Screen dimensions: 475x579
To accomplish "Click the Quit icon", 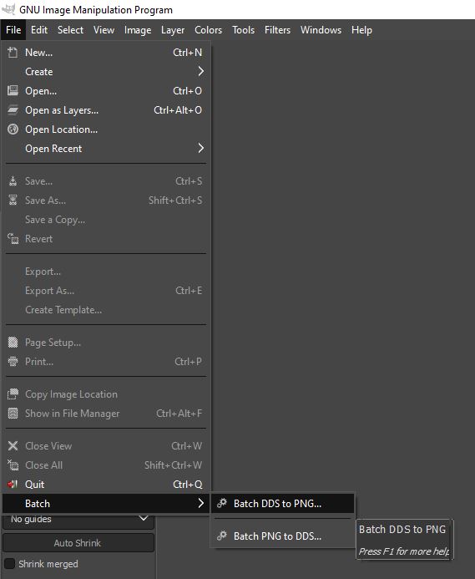I will coord(13,484).
